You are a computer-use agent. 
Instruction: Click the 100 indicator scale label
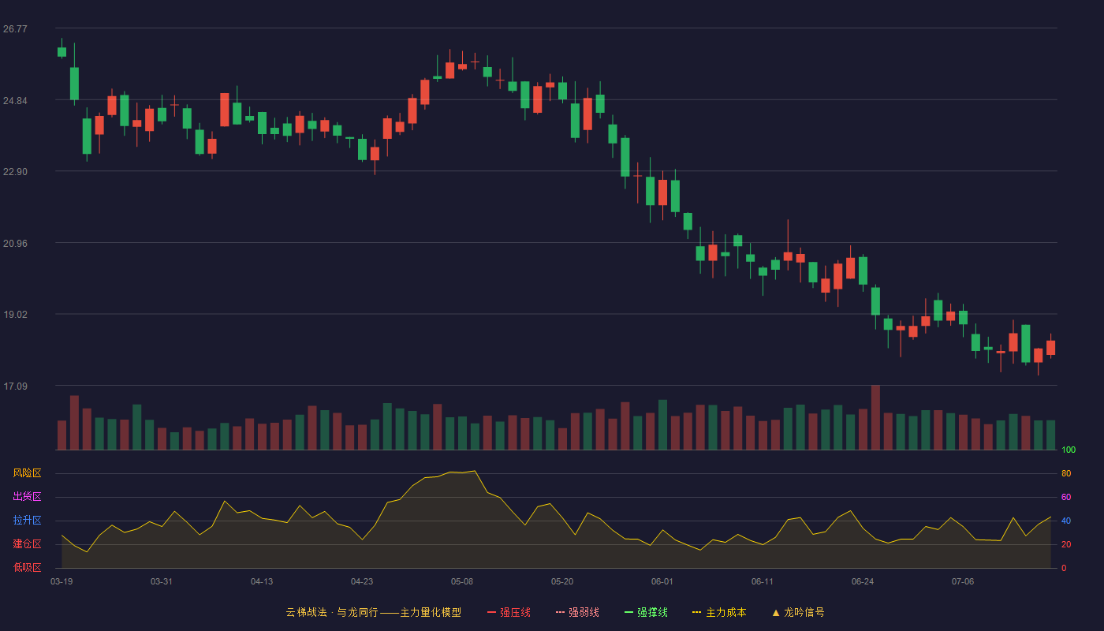1069,450
